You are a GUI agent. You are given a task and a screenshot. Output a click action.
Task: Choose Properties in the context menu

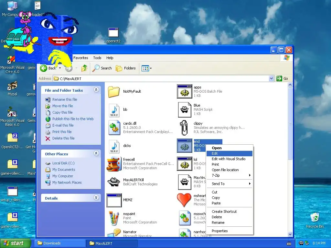[x=230, y=231]
